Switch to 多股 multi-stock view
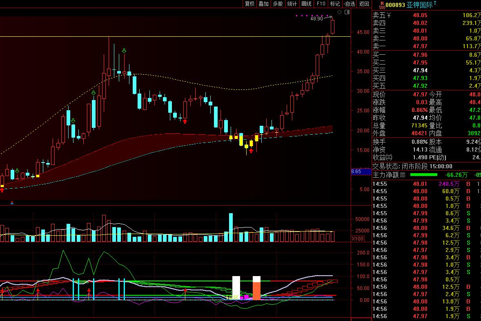Screen dimensions: 481x321 278,4
